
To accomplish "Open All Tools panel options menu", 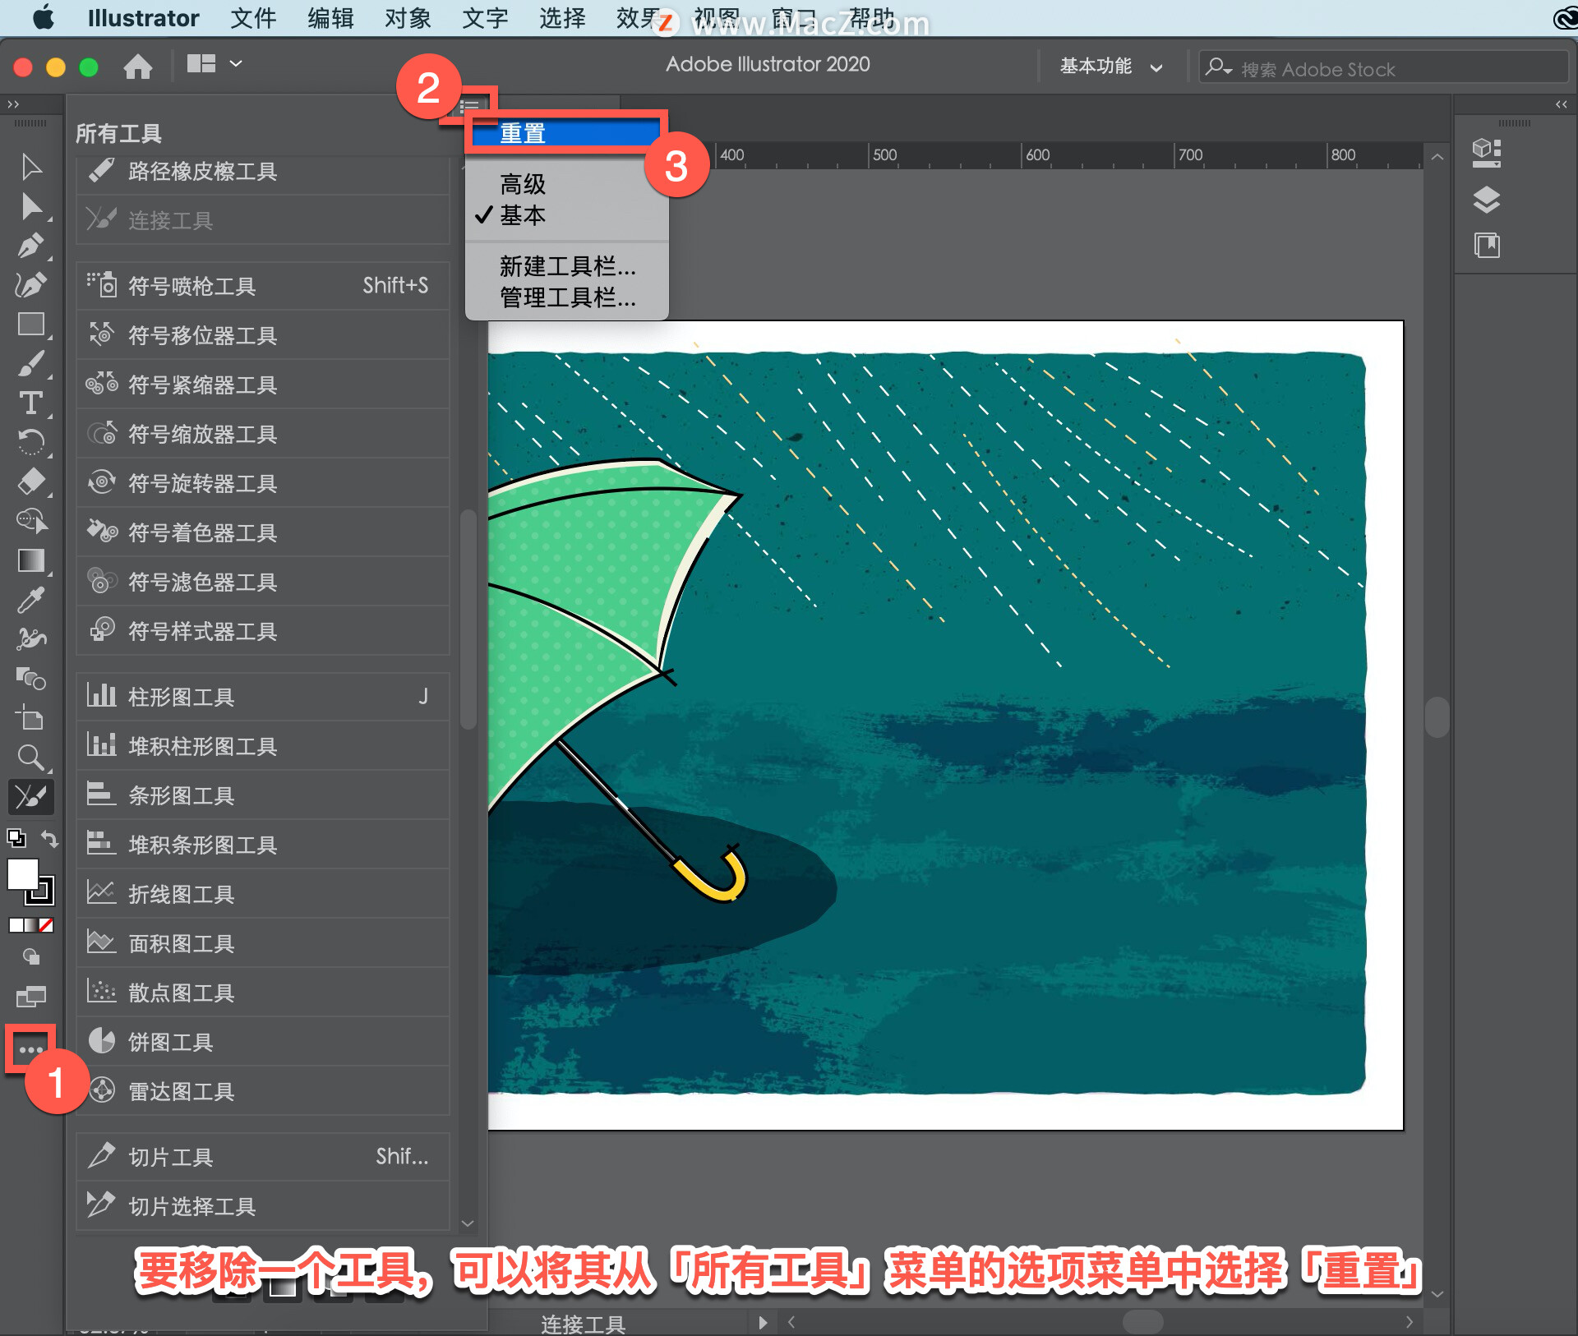I will click(470, 107).
